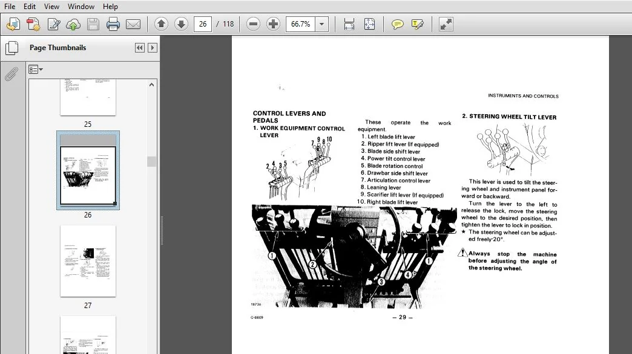Open the Help menu
The height and width of the screenshot is (354, 632).
click(110, 7)
